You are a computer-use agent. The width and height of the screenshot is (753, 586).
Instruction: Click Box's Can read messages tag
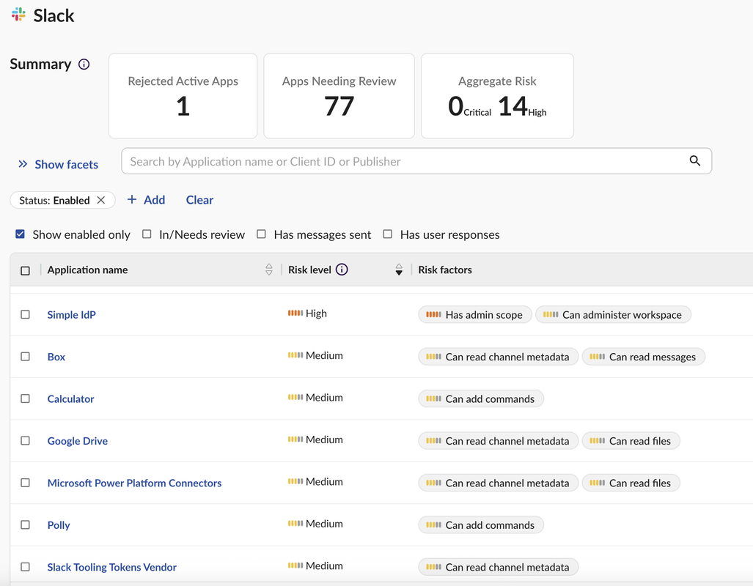[x=644, y=357]
